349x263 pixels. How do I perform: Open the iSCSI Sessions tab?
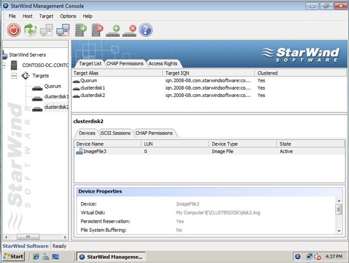115,133
